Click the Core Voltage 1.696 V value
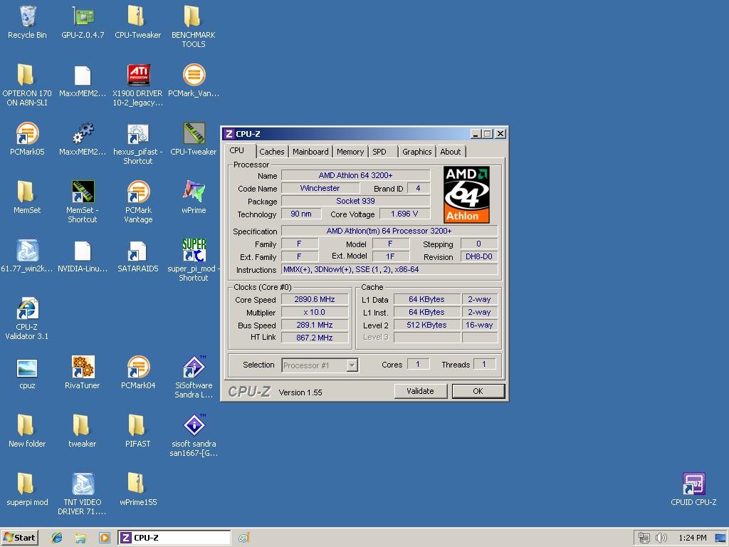Image resolution: width=729 pixels, height=547 pixels. (x=404, y=214)
